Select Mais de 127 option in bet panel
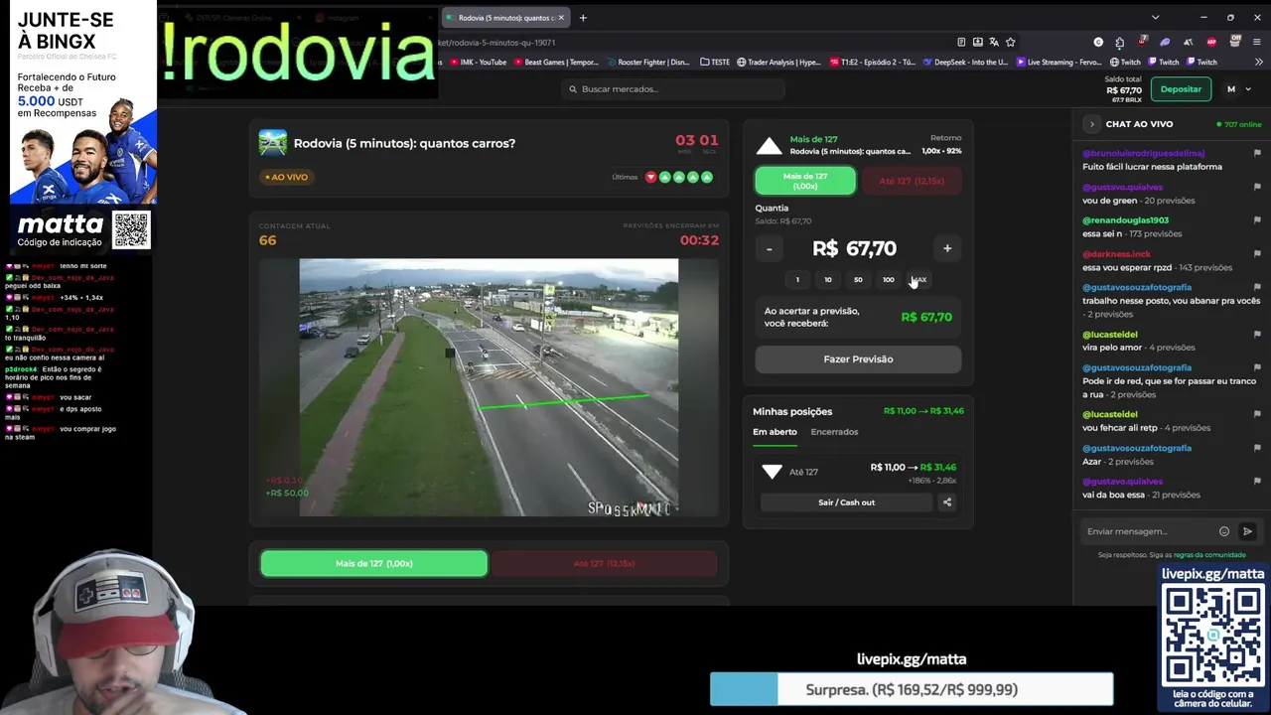This screenshot has width=1271, height=715. (805, 181)
